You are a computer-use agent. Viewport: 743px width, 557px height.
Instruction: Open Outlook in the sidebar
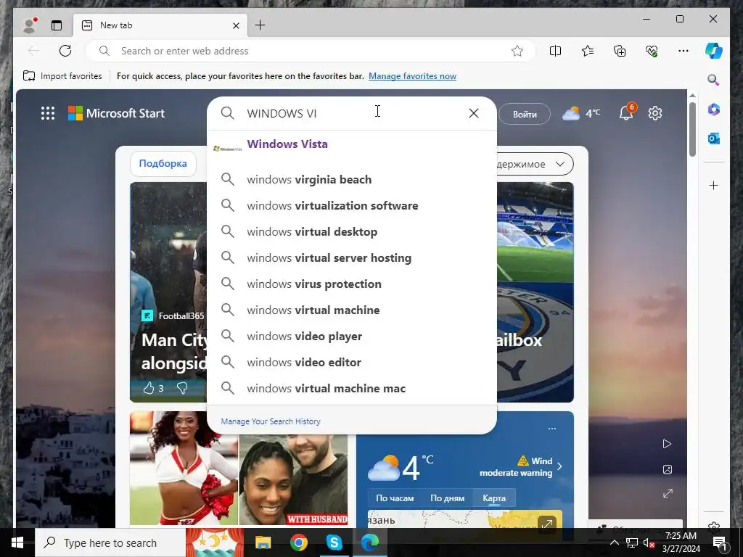tap(714, 139)
